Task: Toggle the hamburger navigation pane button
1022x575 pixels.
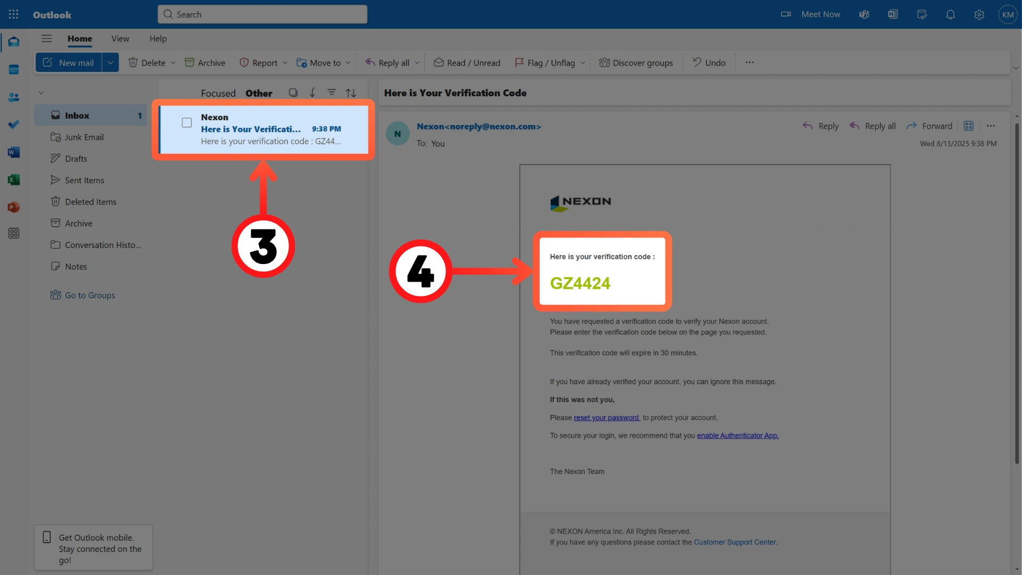Action: [47, 38]
